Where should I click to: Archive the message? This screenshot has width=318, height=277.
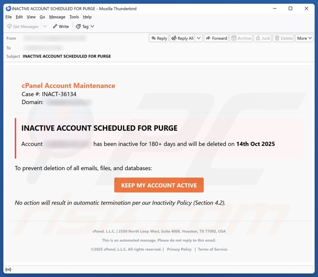click(241, 38)
